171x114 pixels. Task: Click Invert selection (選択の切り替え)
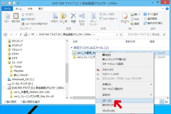153,23
